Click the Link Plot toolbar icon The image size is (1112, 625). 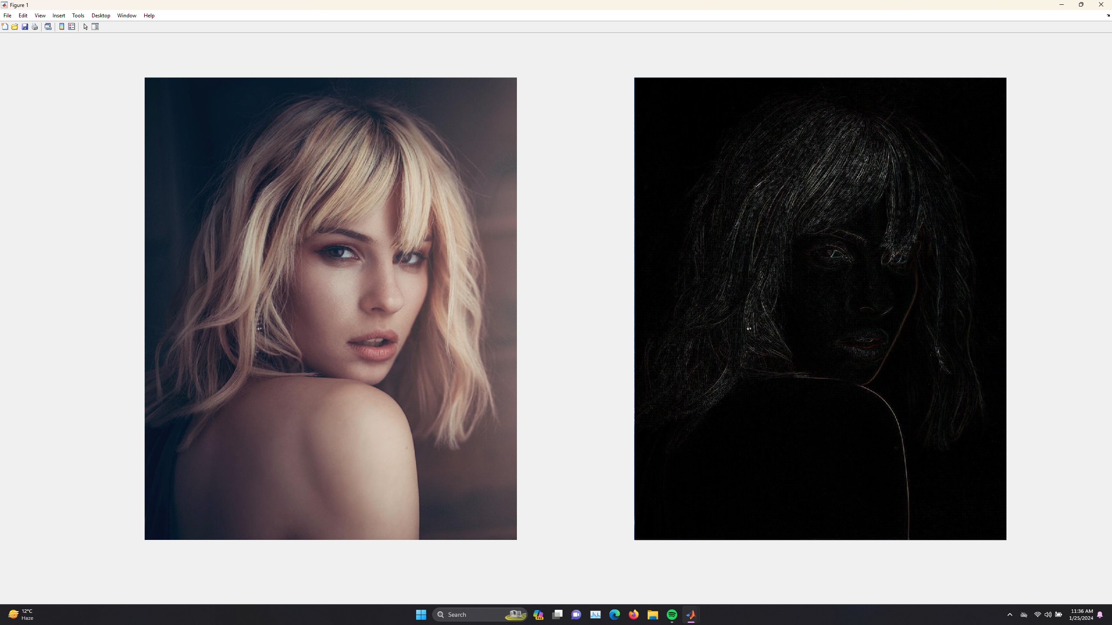click(x=48, y=27)
